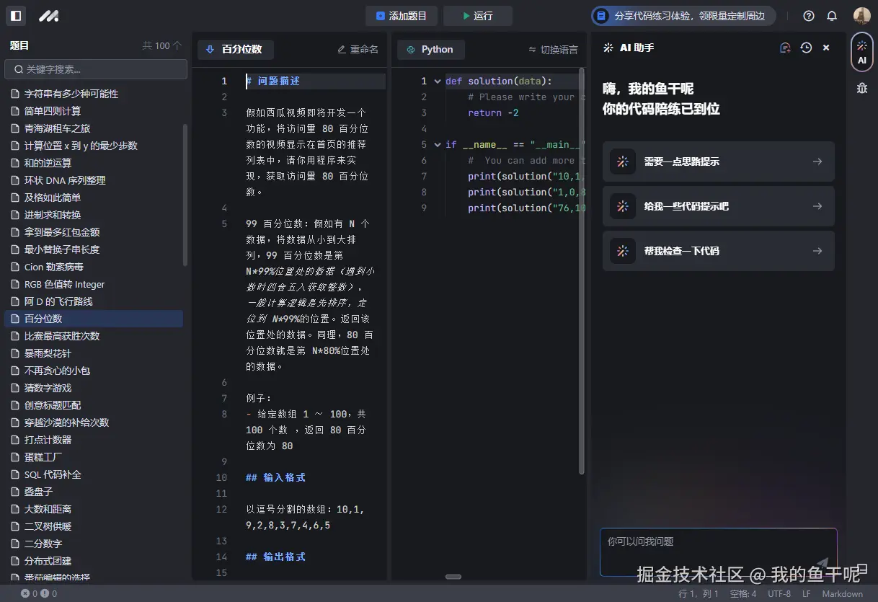The height and width of the screenshot is (602, 878).
Task: Click the MarsCode logo
Action: (48, 16)
